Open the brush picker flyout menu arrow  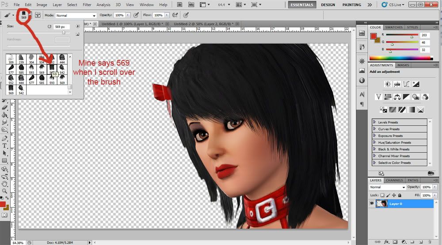point(78,26)
